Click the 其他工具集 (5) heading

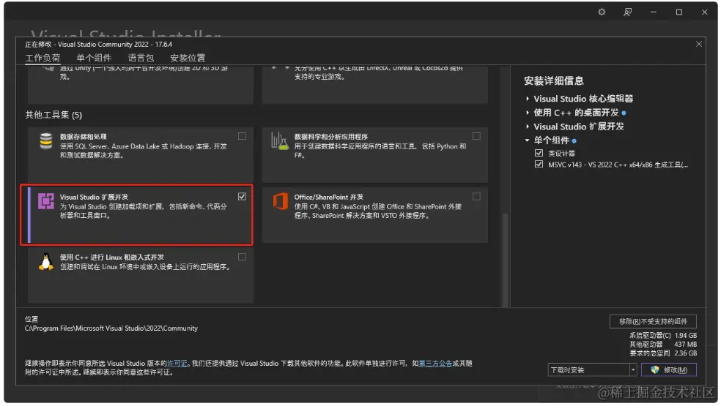tap(53, 115)
